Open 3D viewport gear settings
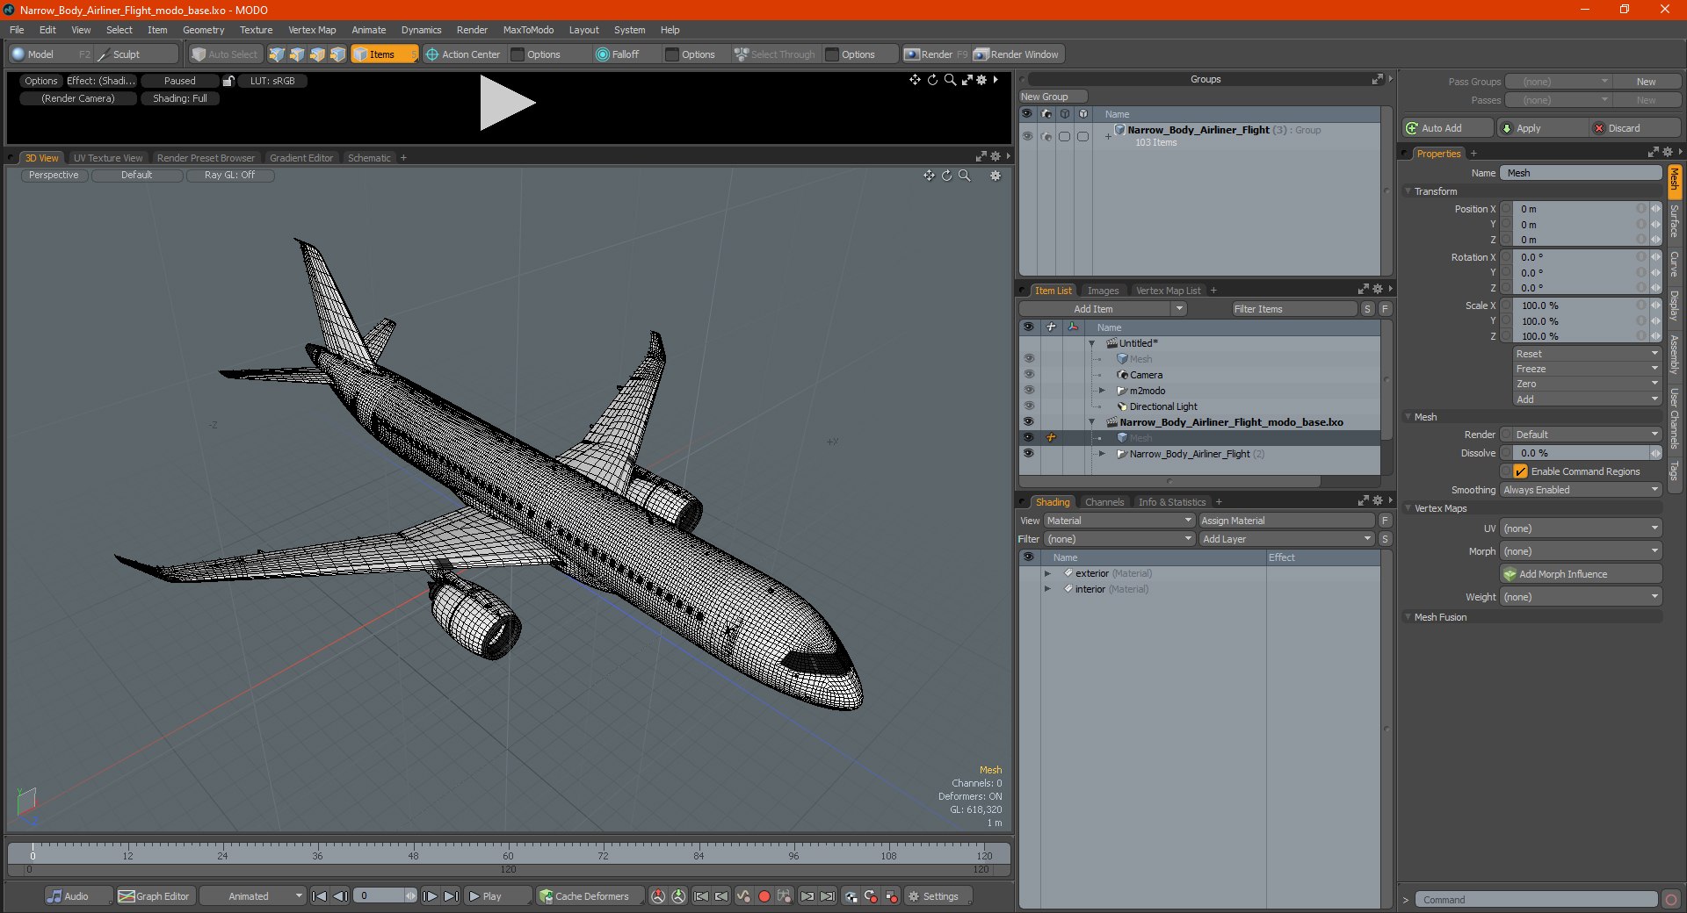The width and height of the screenshot is (1687, 913). pos(996,176)
